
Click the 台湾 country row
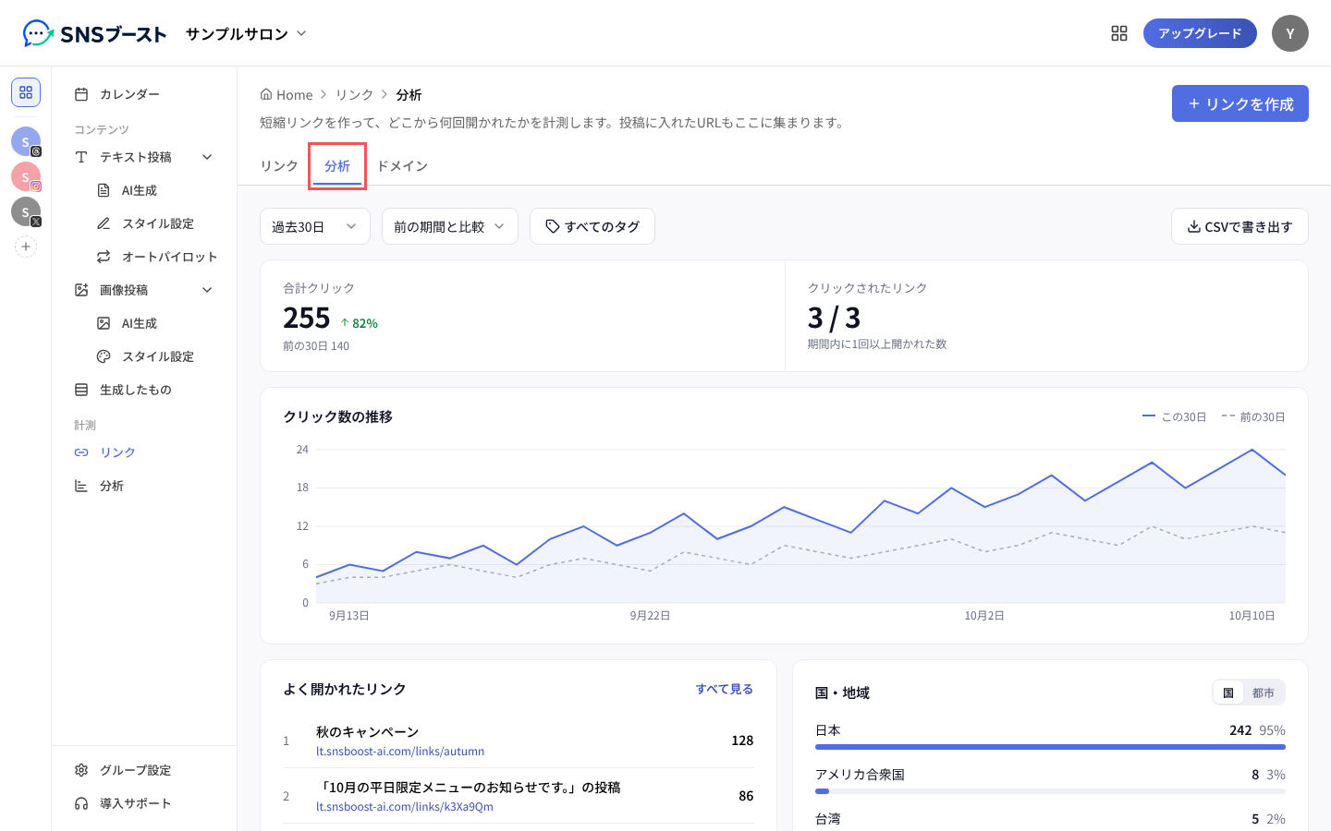tap(1050, 819)
